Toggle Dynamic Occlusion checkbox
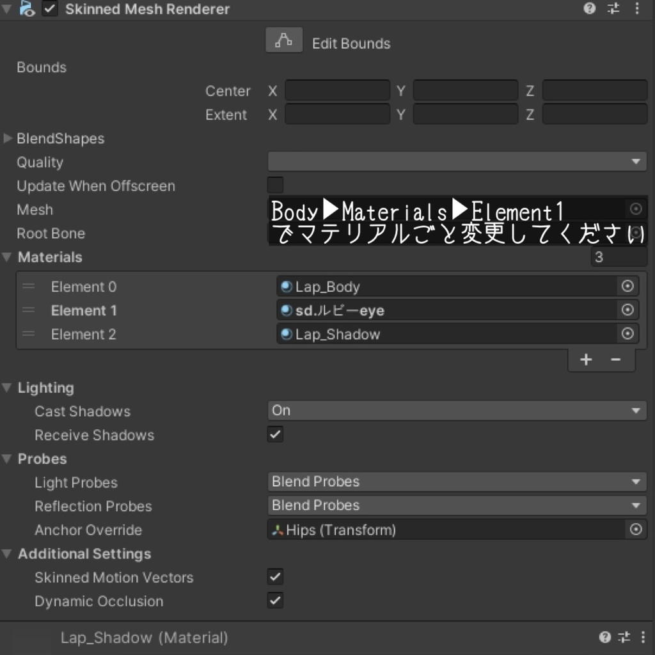This screenshot has width=655, height=655. pyautogui.click(x=275, y=601)
